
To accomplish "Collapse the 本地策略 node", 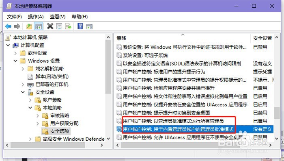I will click(30, 108).
